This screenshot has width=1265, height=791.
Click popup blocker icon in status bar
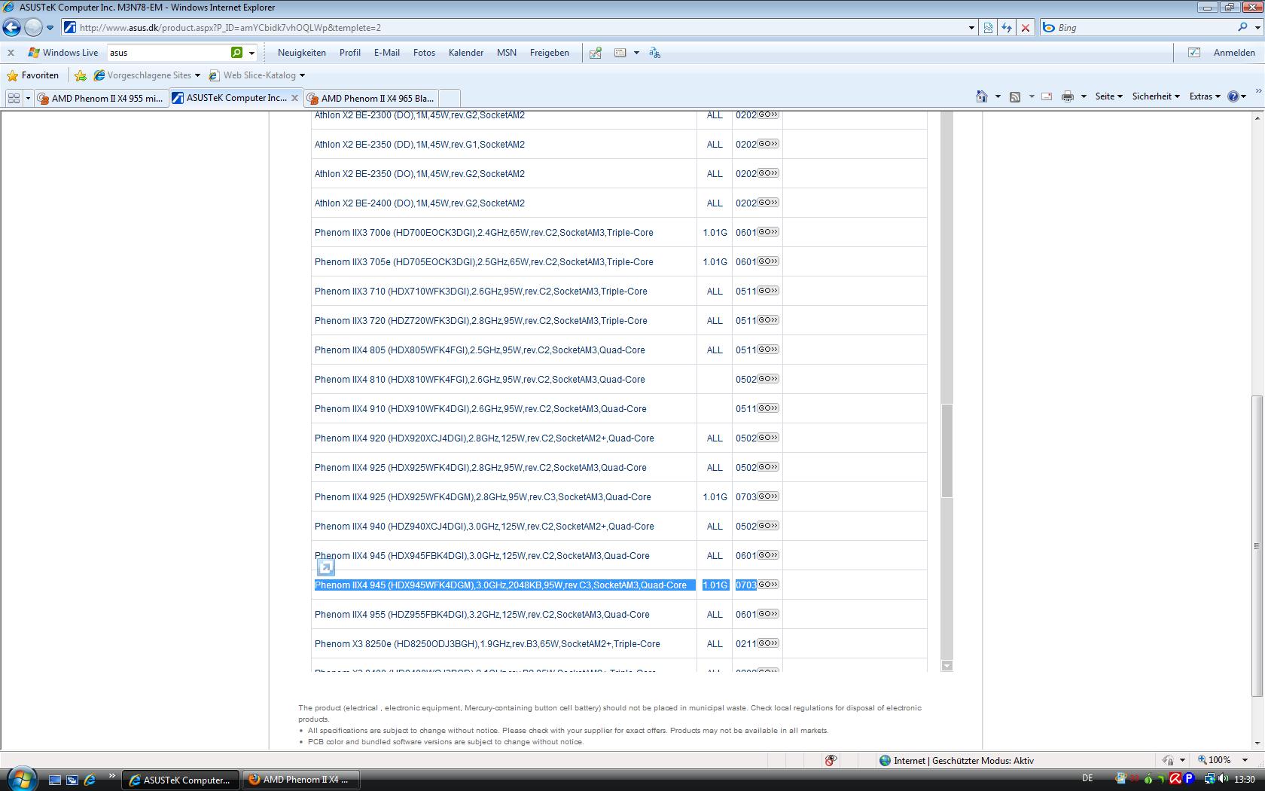pos(831,760)
